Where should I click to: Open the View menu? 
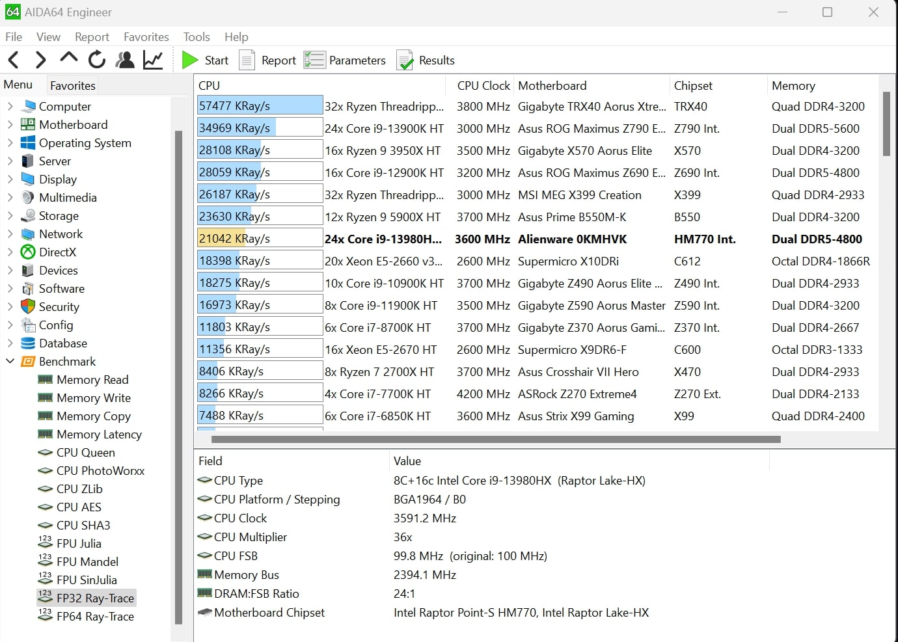[48, 37]
